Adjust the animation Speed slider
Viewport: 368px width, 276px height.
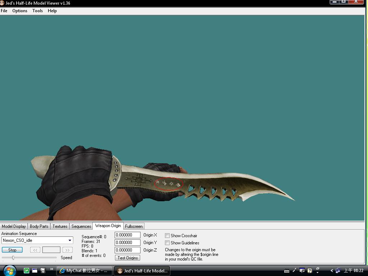tap(13, 258)
